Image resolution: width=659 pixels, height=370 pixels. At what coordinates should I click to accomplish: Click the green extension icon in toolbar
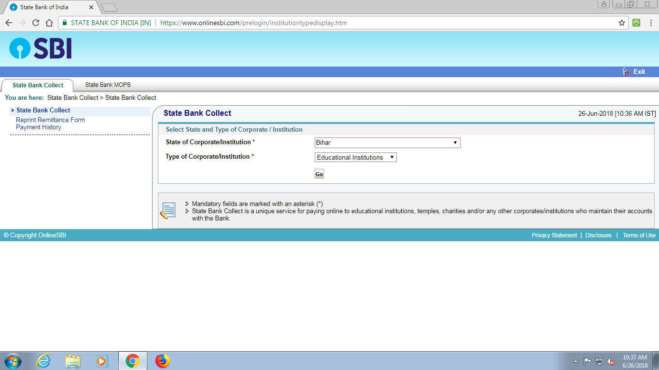click(x=636, y=23)
